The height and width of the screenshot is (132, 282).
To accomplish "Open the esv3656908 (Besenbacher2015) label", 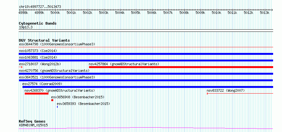I will coord(78,97).
